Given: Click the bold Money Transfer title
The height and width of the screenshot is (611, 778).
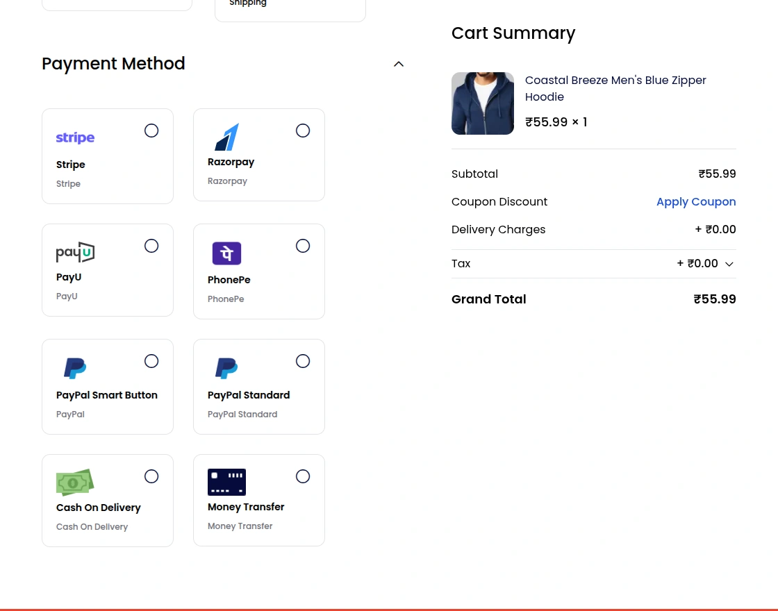Looking at the screenshot, I should pyautogui.click(x=246, y=507).
